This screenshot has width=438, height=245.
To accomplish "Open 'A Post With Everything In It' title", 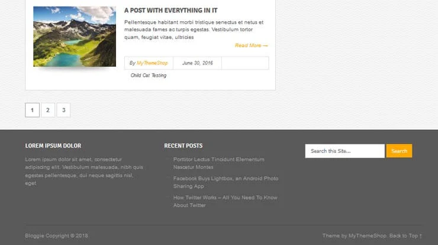I will (x=170, y=10).
